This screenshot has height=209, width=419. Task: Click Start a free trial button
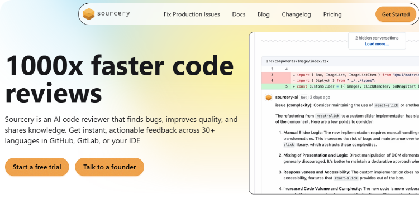tap(37, 167)
